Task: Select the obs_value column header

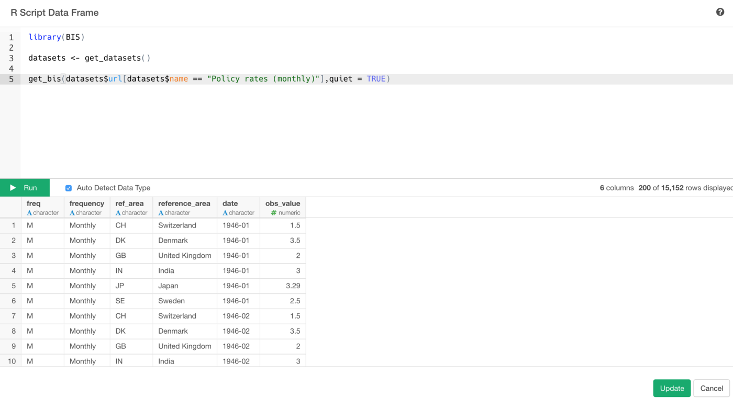Action: tap(283, 203)
